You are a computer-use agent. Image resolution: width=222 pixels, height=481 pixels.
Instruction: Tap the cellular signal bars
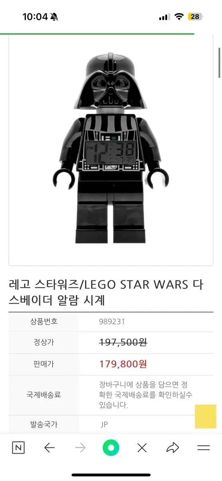[165, 17]
